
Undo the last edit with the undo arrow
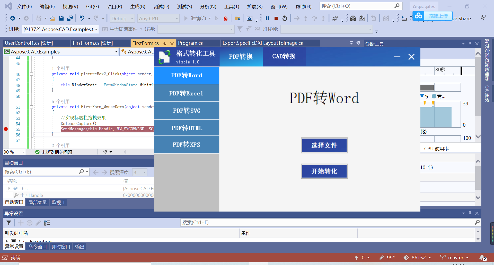pyautogui.click(x=82, y=18)
